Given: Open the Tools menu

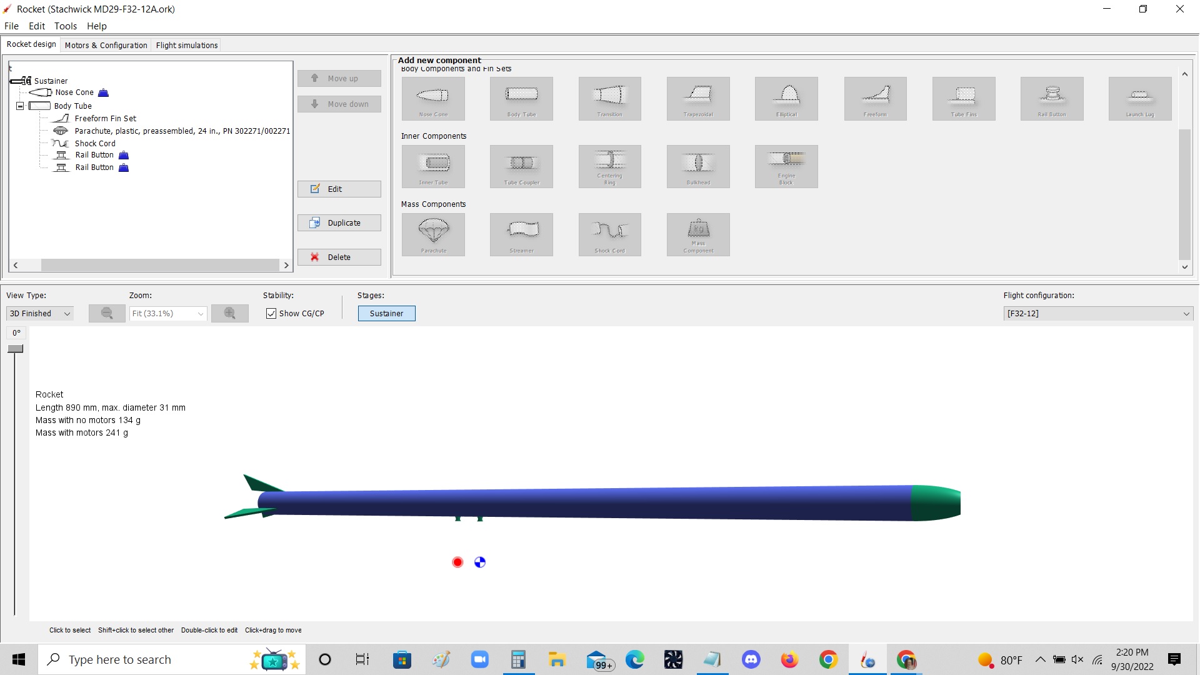Looking at the screenshot, I should tap(65, 26).
